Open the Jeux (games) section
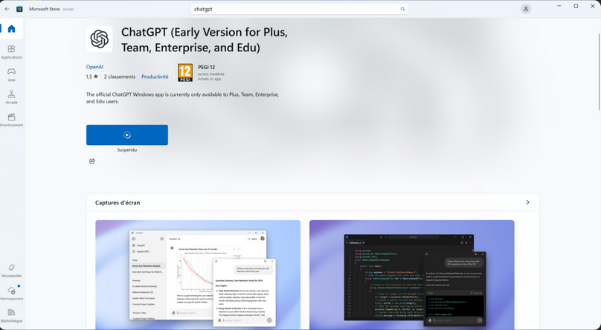Image resolution: width=601 pixels, height=330 pixels. click(11, 74)
